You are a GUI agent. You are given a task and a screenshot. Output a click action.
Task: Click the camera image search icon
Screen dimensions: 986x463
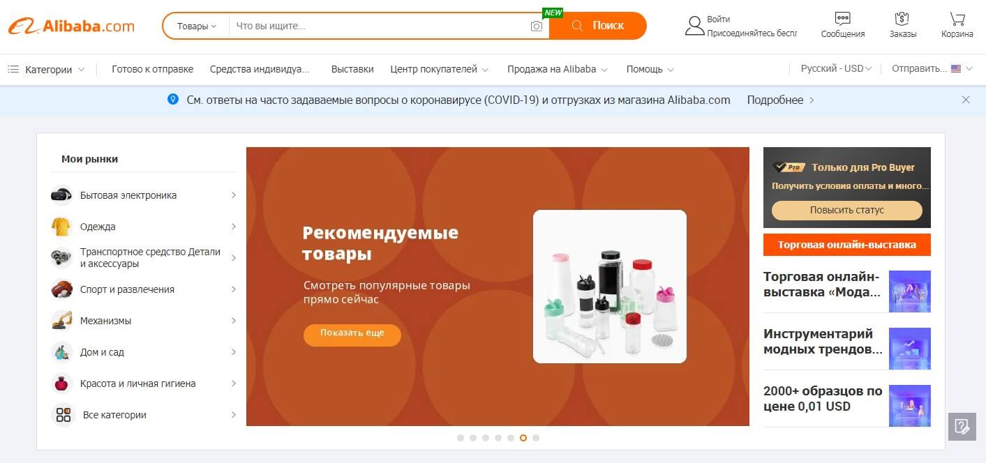[x=536, y=26]
